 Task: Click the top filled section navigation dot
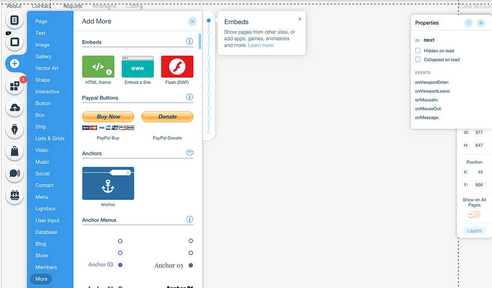coord(209,21)
